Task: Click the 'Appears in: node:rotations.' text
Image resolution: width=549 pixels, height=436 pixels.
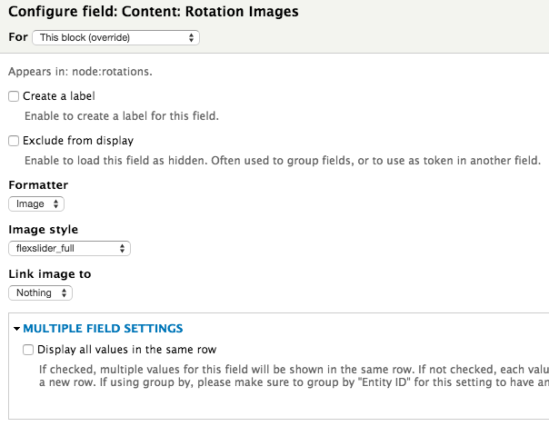Action: click(80, 71)
